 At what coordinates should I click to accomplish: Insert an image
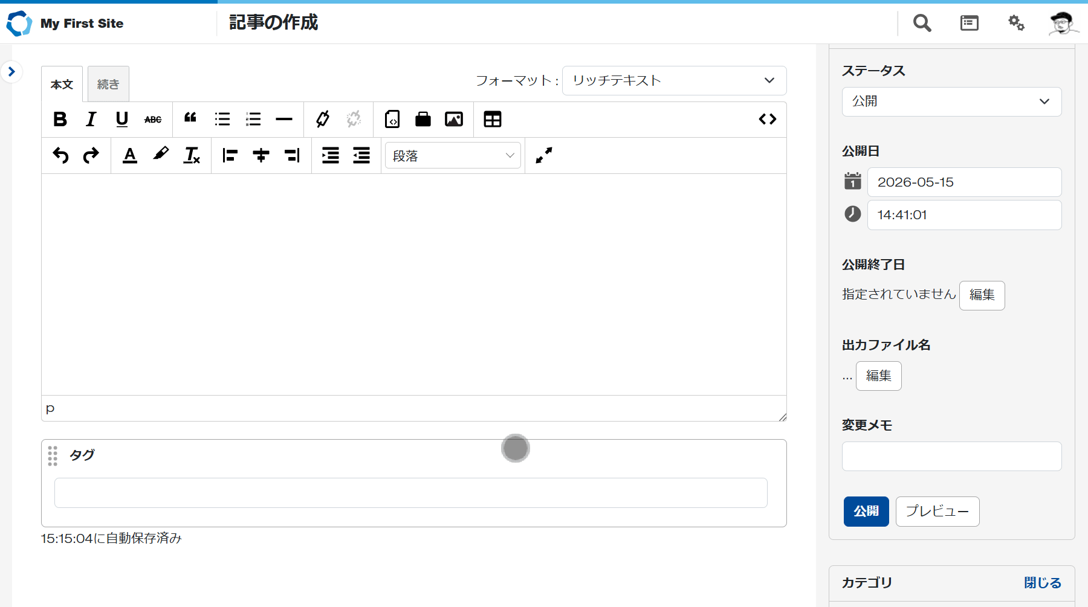coord(454,119)
